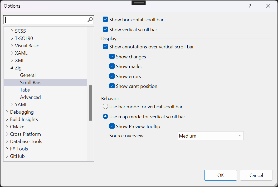Toggle Show annotations over vertical scroll bar

pyautogui.click(x=105, y=46)
